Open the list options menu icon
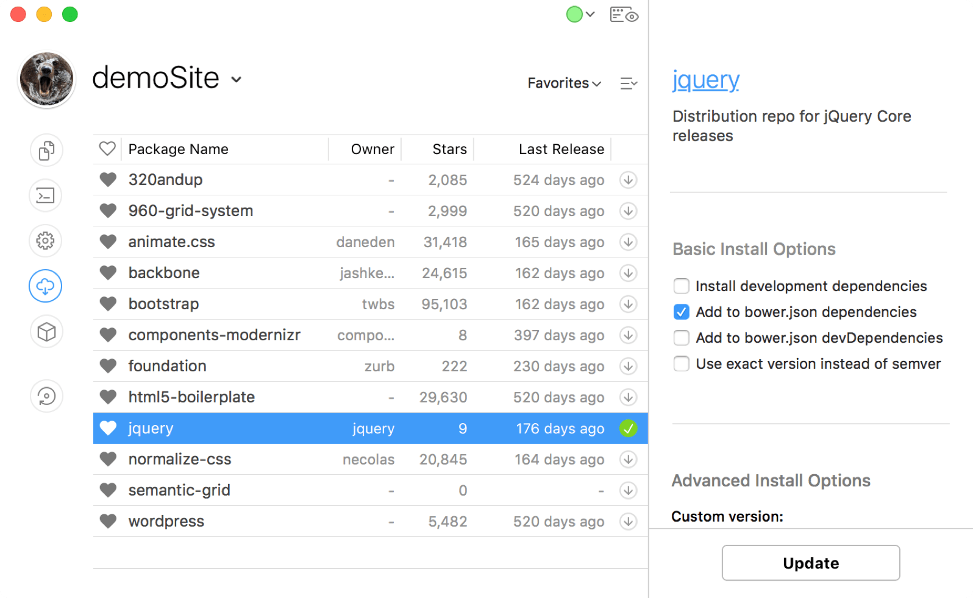 (x=629, y=83)
